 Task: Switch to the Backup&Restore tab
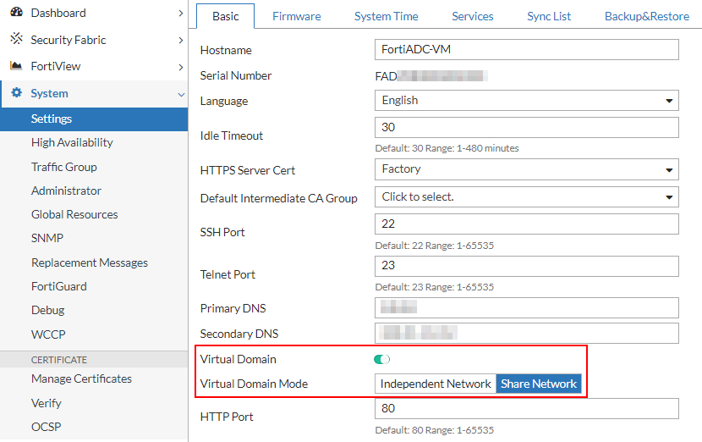646,16
